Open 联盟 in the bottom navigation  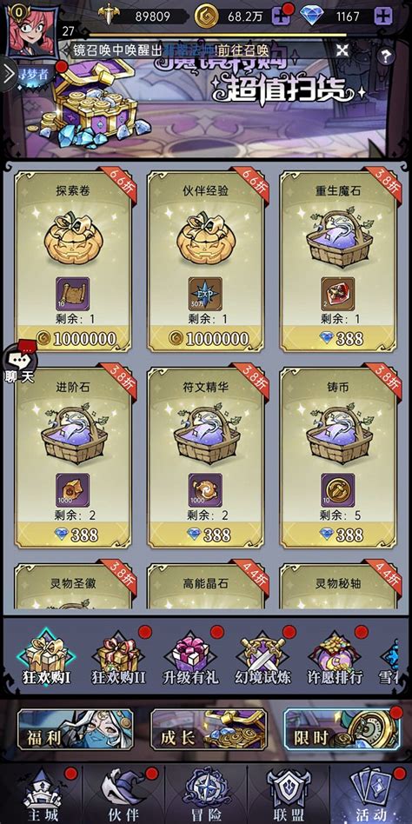tap(287, 794)
